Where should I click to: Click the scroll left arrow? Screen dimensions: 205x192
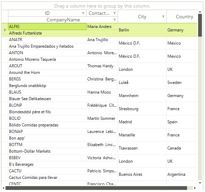pos(3,188)
